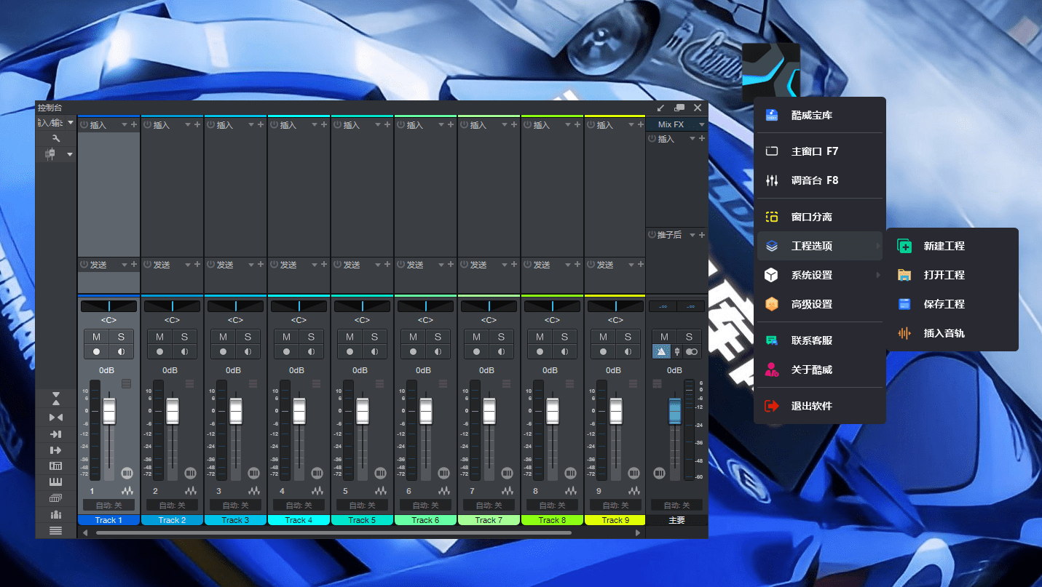This screenshot has width=1042, height=587.
Task: Select 调音台 F8 menu item
Action: (x=820, y=180)
